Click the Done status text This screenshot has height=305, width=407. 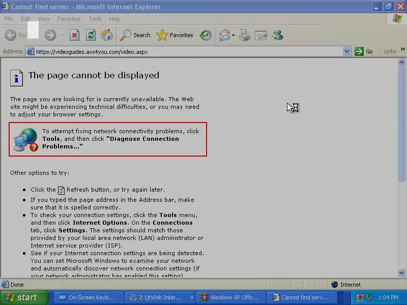coord(17,285)
